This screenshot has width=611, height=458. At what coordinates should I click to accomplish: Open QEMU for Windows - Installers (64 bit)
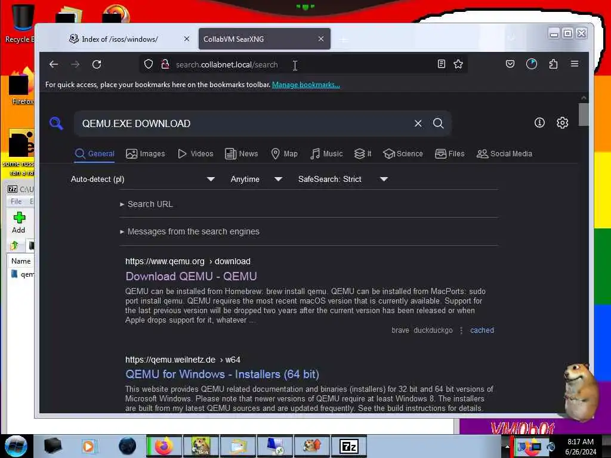pos(222,375)
